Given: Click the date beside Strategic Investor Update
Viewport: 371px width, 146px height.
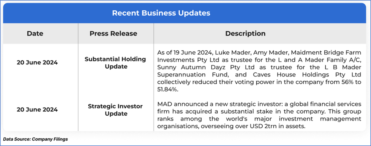Looking at the screenshot, I should (x=37, y=109).
